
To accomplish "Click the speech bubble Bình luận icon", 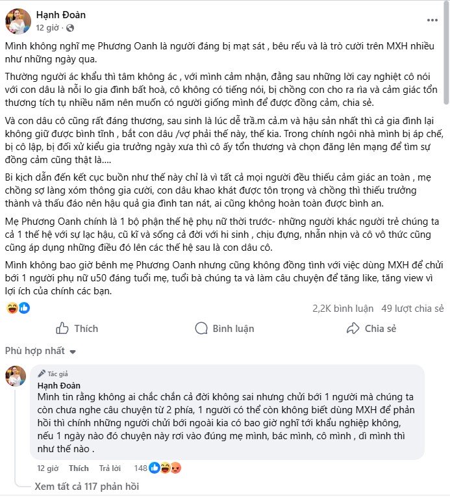I will 201,328.
